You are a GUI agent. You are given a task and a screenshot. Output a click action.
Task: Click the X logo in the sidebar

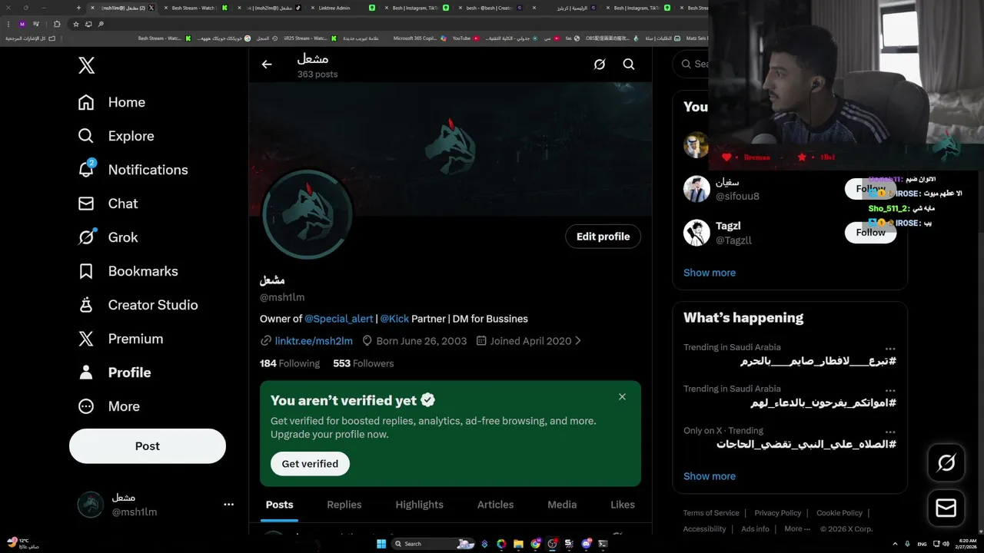(86, 65)
